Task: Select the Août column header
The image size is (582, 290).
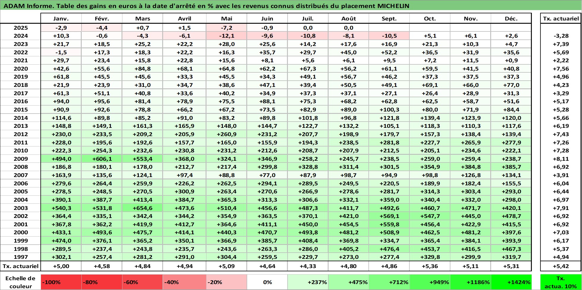Action: pos(348,18)
